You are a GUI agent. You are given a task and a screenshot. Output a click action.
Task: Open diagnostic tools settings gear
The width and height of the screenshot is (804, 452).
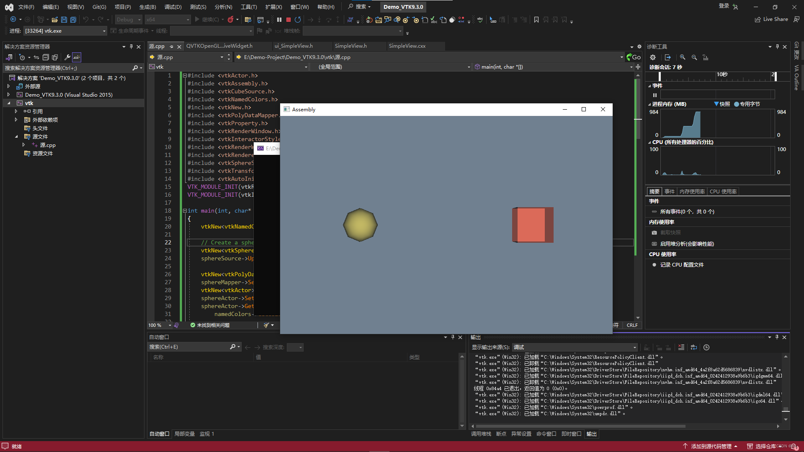pyautogui.click(x=653, y=57)
